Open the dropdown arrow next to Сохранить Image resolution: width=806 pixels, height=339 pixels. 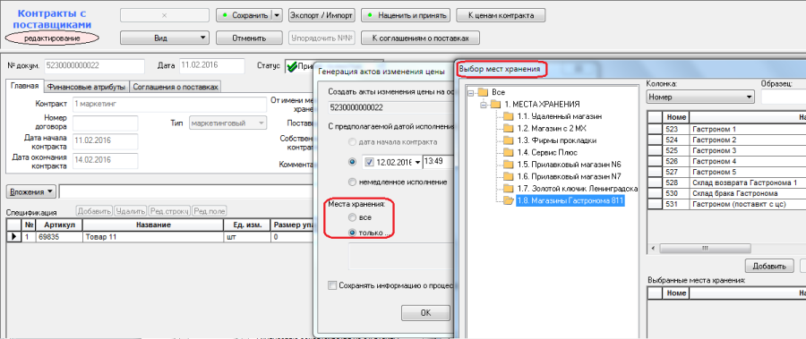pyautogui.click(x=277, y=15)
